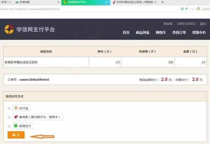Switch to the 如何申请在线验证报告 browser tab
Image resolution: width=210 pixels, height=144 pixels.
(135, 2)
